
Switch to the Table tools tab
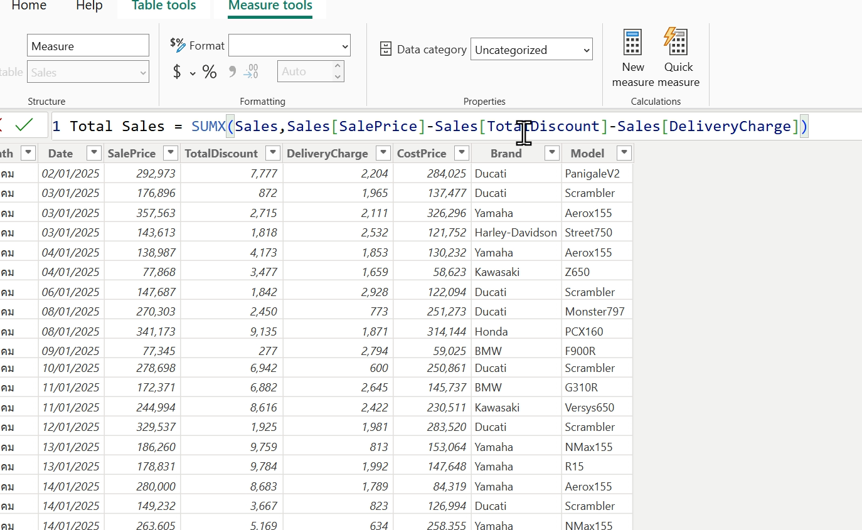coord(163,6)
